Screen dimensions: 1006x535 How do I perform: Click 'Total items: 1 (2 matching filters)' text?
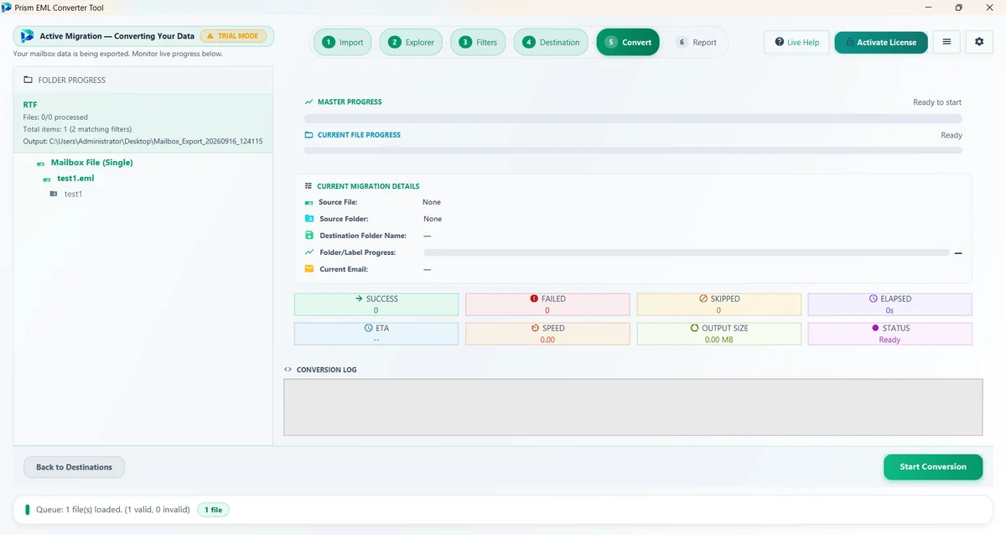78,129
